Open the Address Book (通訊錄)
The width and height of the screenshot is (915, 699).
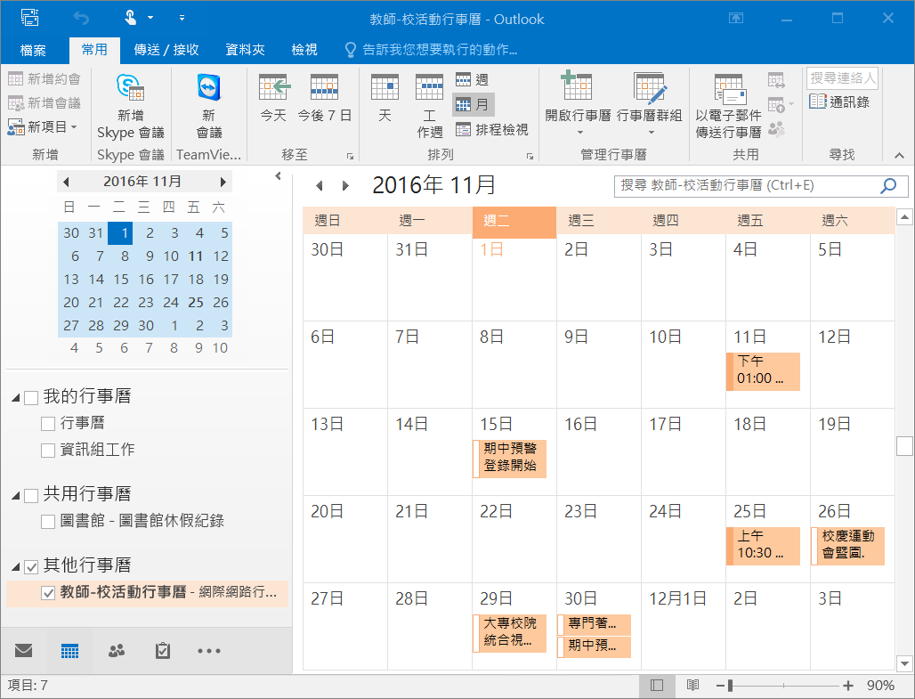839,102
